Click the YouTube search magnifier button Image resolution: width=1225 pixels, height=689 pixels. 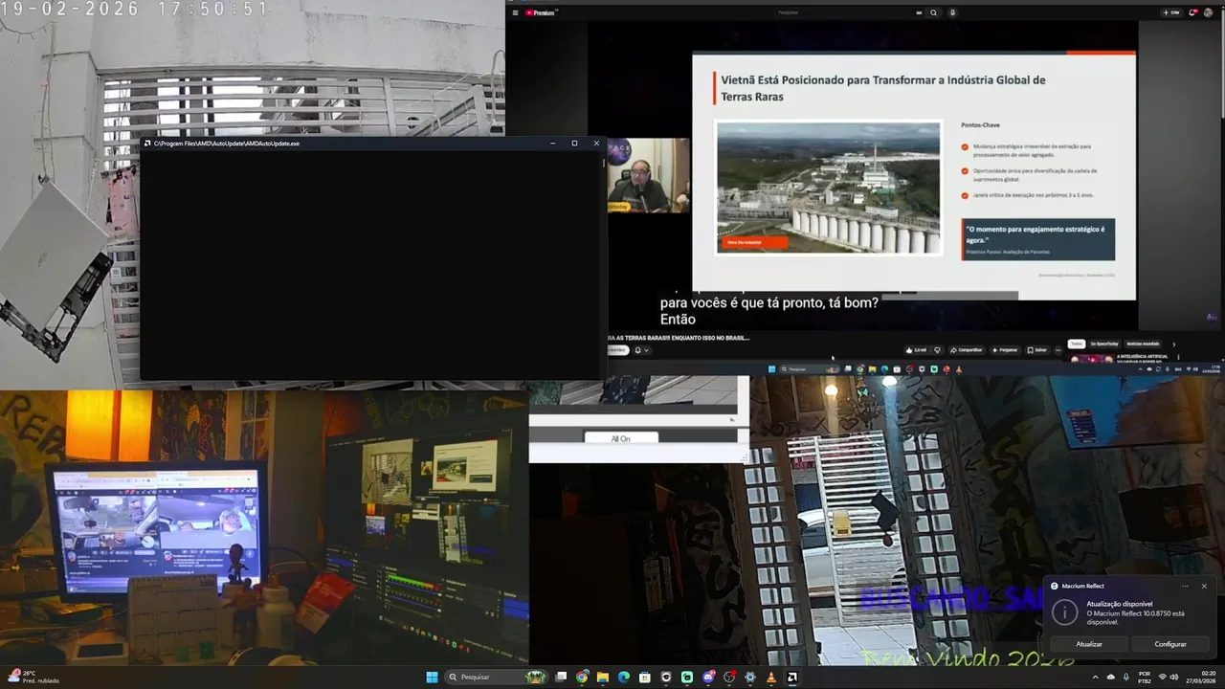933,12
